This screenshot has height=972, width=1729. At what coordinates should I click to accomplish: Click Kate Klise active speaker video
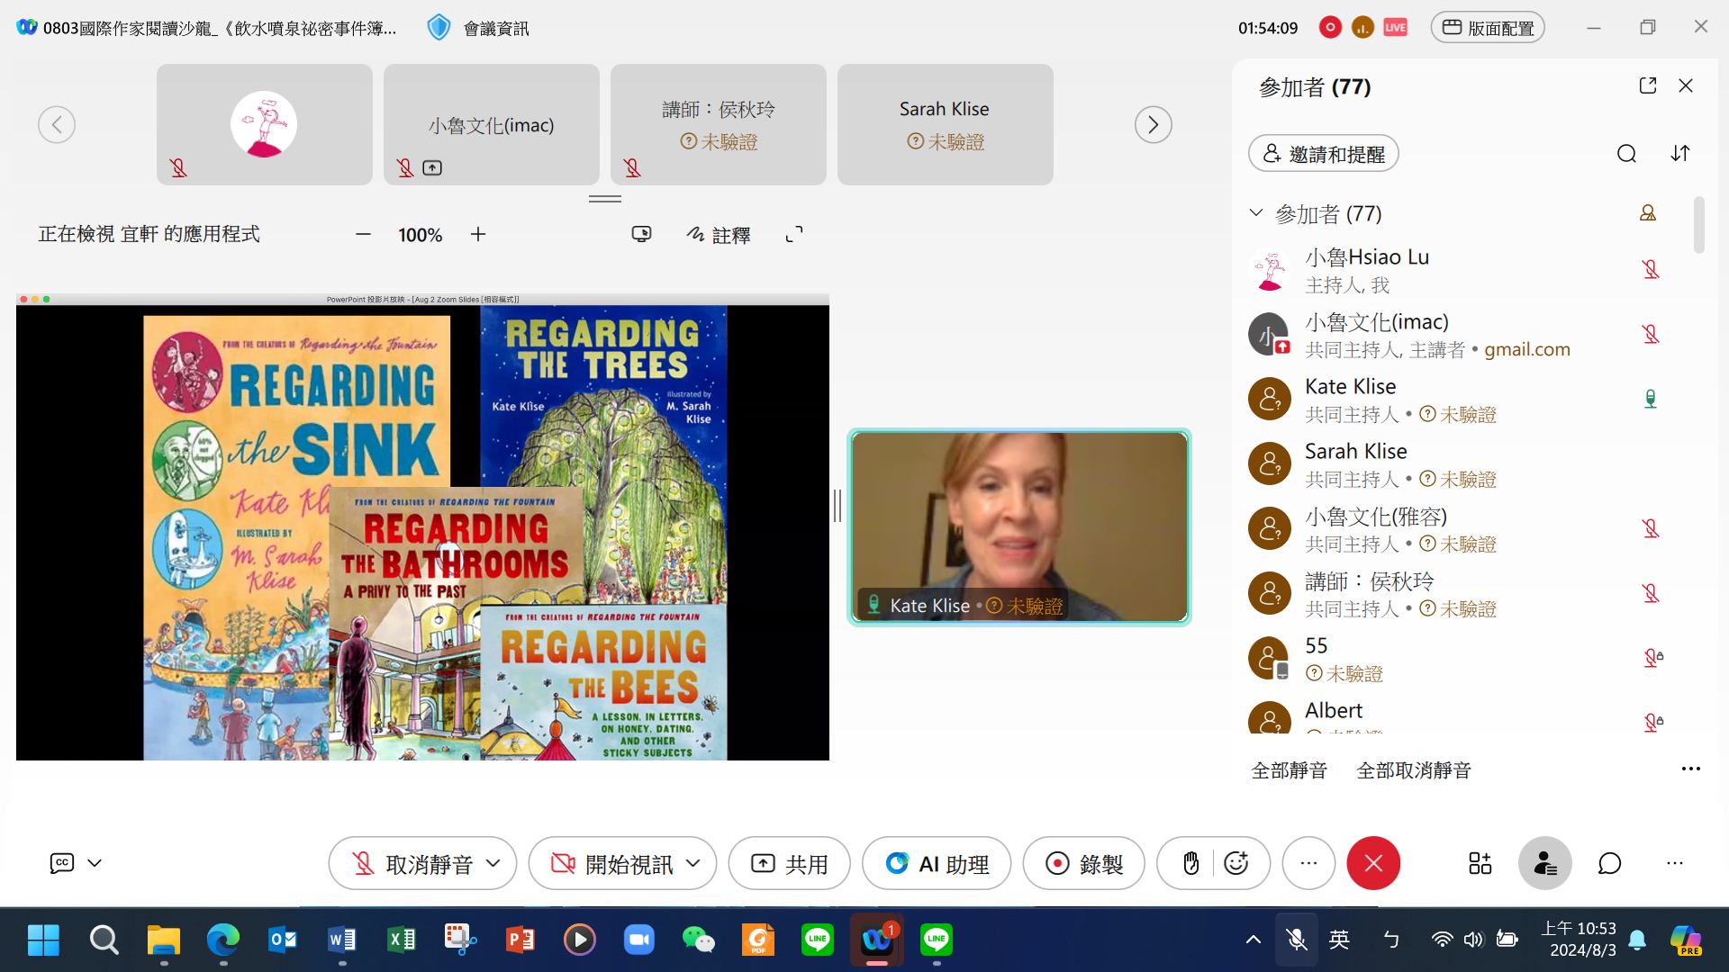click(1019, 527)
